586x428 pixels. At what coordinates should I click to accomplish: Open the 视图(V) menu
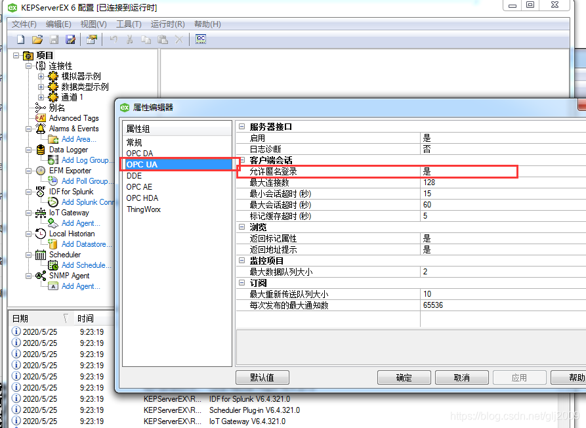pyautogui.click(x=94, y=24)
